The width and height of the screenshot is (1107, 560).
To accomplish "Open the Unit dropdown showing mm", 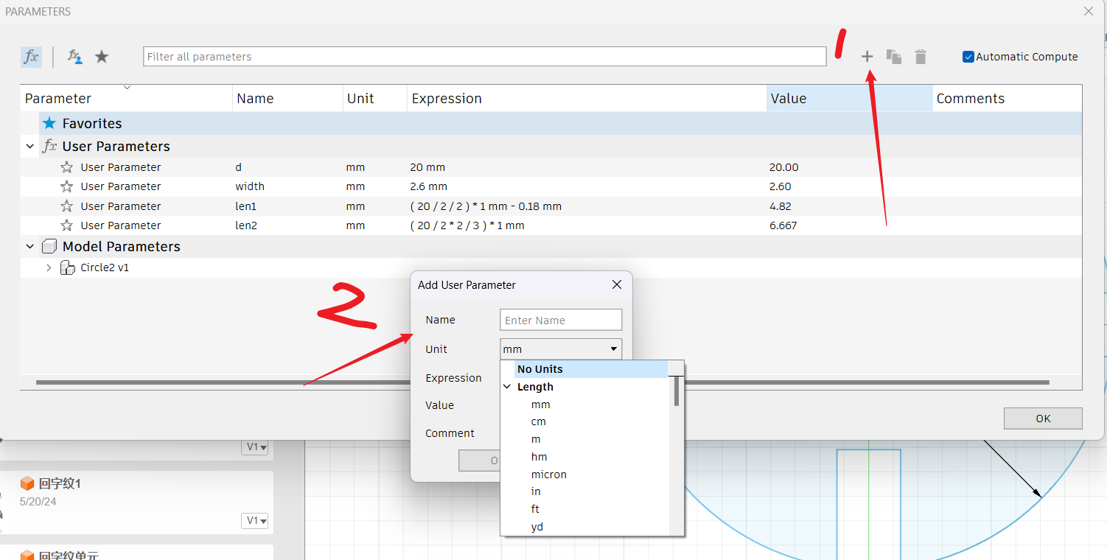I will click(x=561, y=349).
